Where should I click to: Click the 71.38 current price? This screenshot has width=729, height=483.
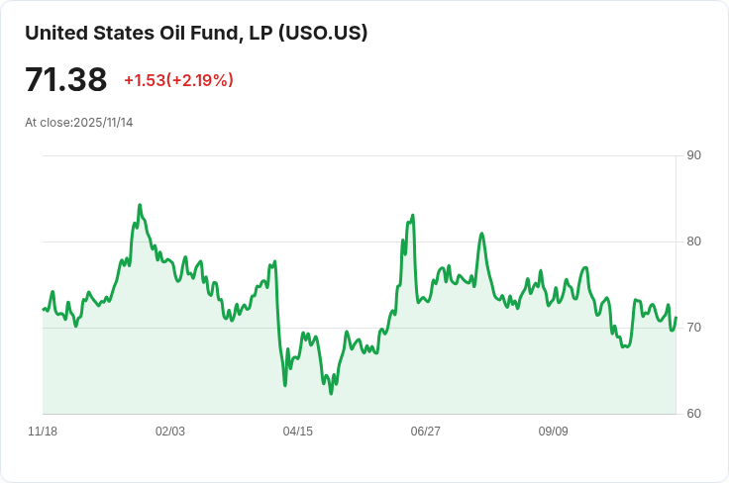point(65,80)
